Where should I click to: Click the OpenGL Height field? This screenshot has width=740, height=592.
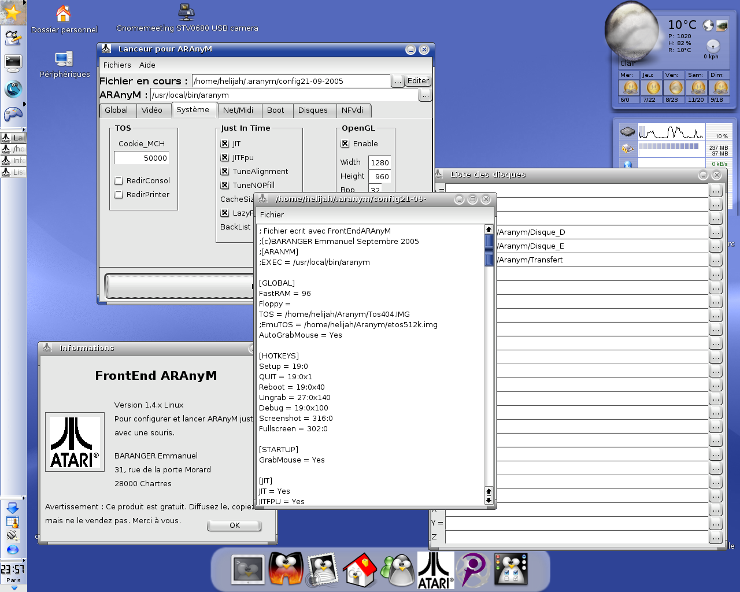(x=380, y=177)
